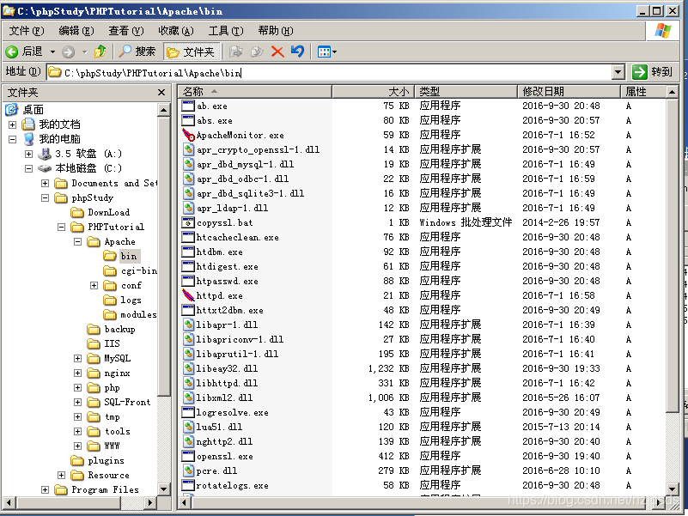Expand the 3.5 软盘 (A:) node
This screenshot has width=688, height=516.
[28, 154]
